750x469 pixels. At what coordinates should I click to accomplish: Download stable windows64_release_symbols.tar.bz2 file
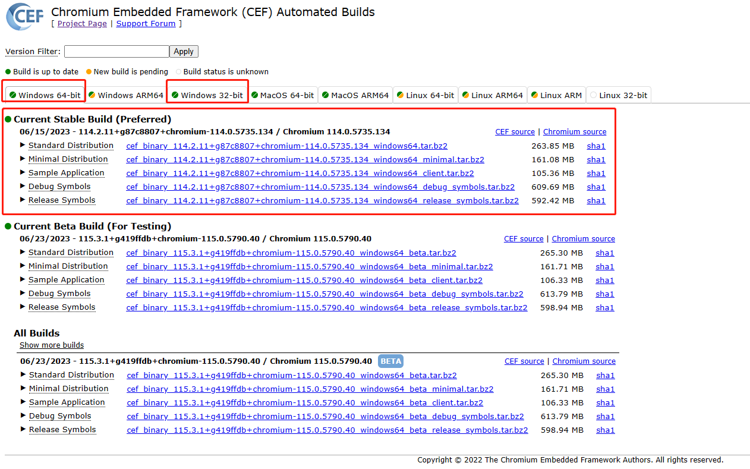pos(323,201)
